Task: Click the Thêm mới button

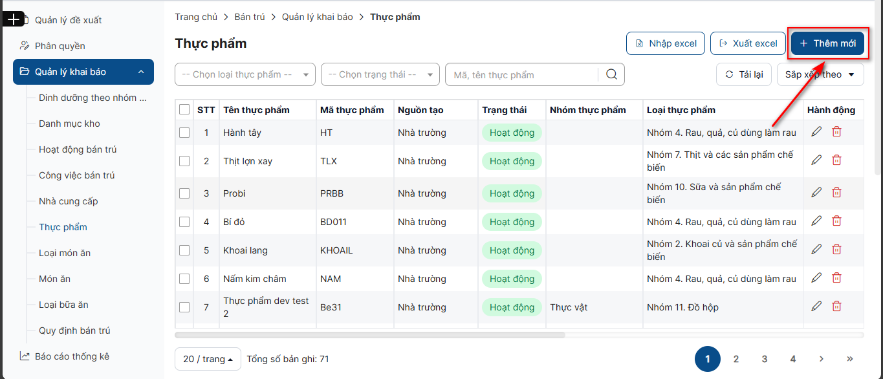Action: pyautogui.click(x=827, y=43)
